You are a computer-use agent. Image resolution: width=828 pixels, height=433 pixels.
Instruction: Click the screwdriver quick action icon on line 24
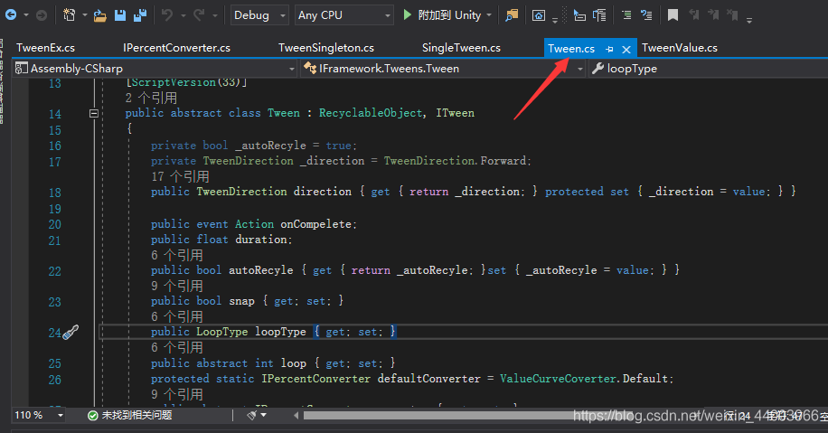coord(71,332)
